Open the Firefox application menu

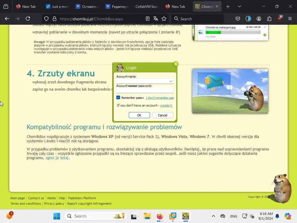(x=290, y=19)
